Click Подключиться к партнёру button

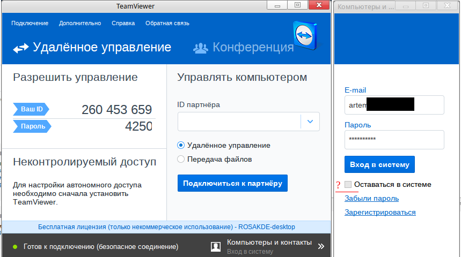tap(232, 183)
